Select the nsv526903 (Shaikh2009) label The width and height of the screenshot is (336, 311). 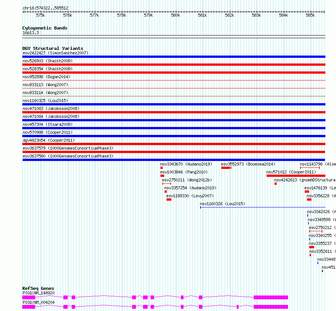48,61
